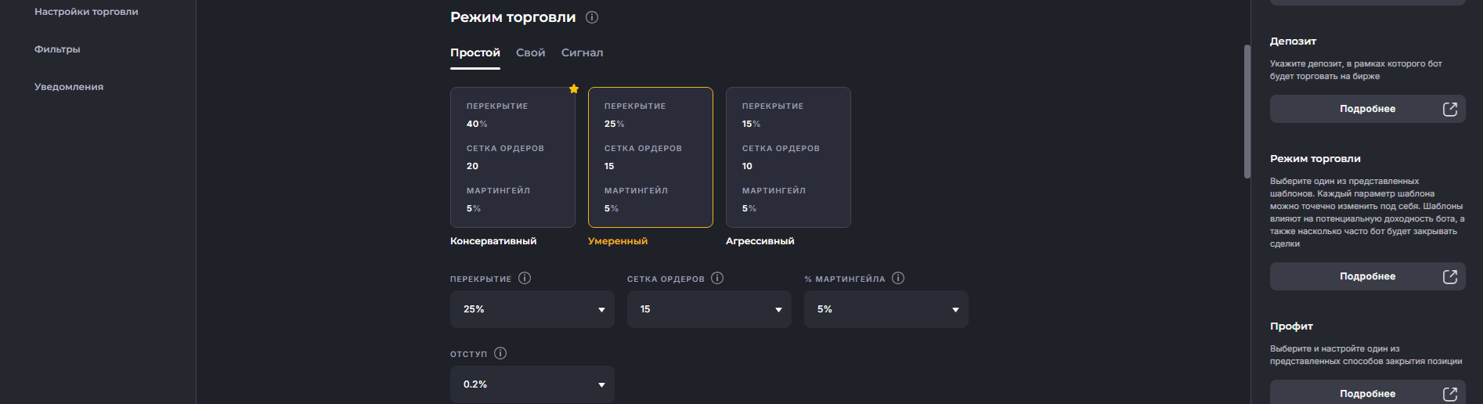
Task: Click the vertical scrollbar thumb
Action: 1247,111
